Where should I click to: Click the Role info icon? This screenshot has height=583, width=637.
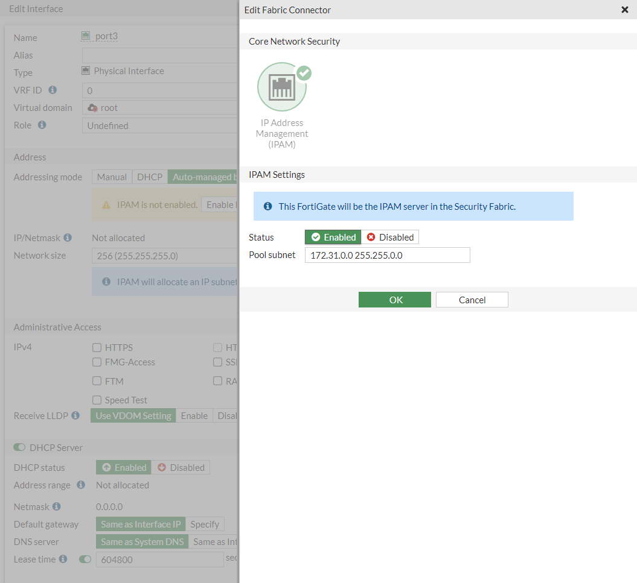42,125
